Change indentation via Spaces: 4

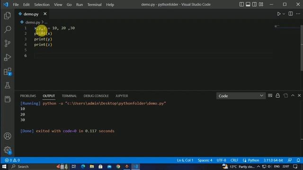(205, 160)
